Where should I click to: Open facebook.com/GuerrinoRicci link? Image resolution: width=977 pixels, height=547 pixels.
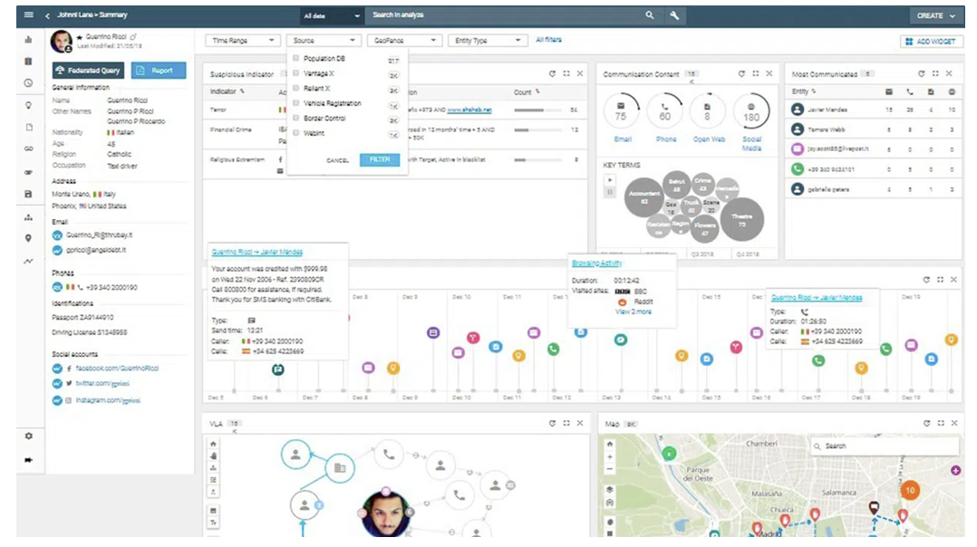pyautogui.click(x=117, y=369)
